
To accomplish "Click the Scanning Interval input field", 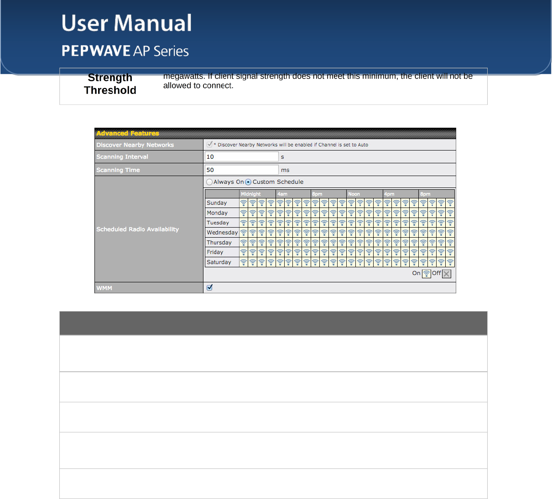I will coord(241,156).
